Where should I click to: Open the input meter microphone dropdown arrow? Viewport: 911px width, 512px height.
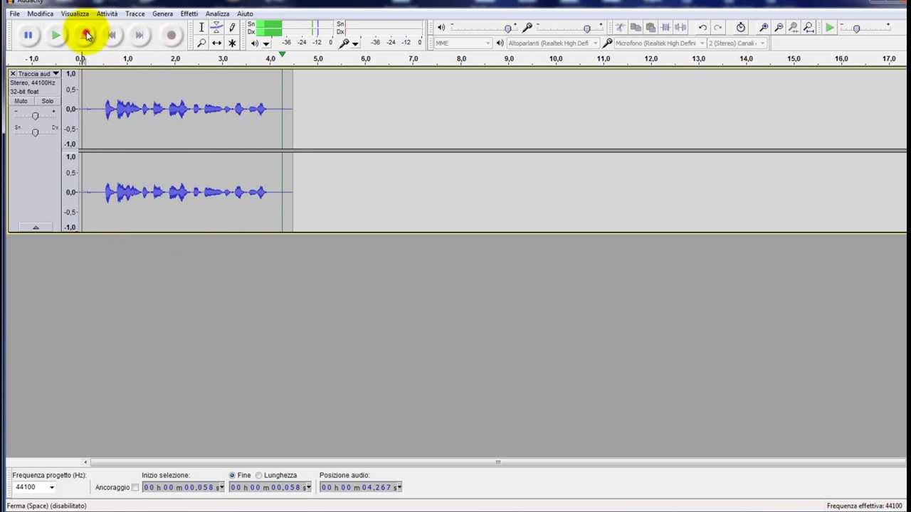tap(355, 43)
